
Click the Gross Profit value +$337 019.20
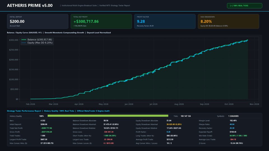click(x=46, y=132)
